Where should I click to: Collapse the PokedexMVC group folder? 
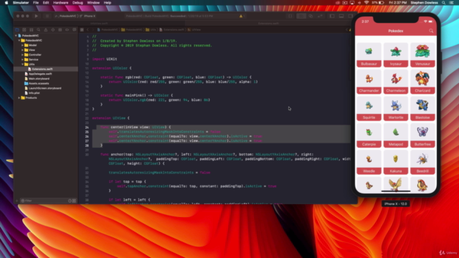coord(19,40)
